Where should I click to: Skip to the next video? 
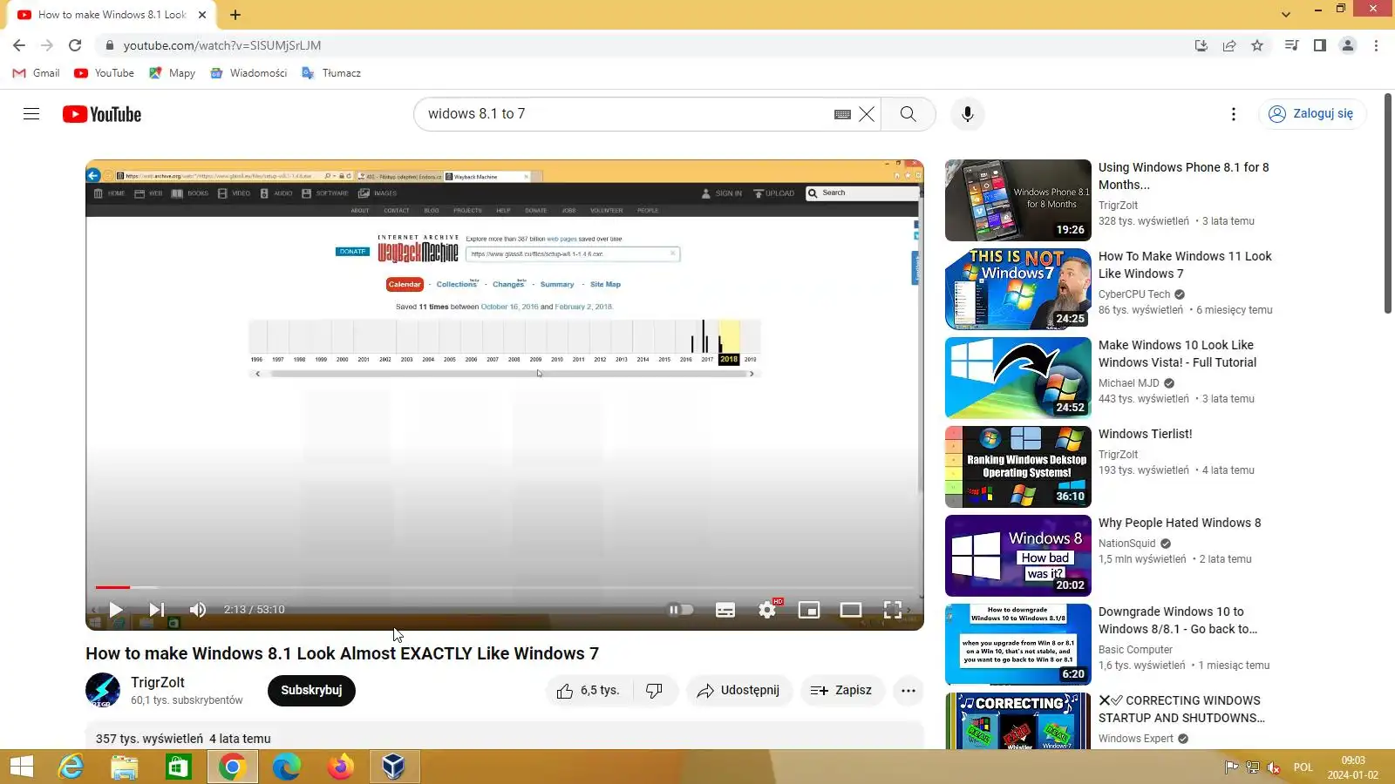click(157, 610)
